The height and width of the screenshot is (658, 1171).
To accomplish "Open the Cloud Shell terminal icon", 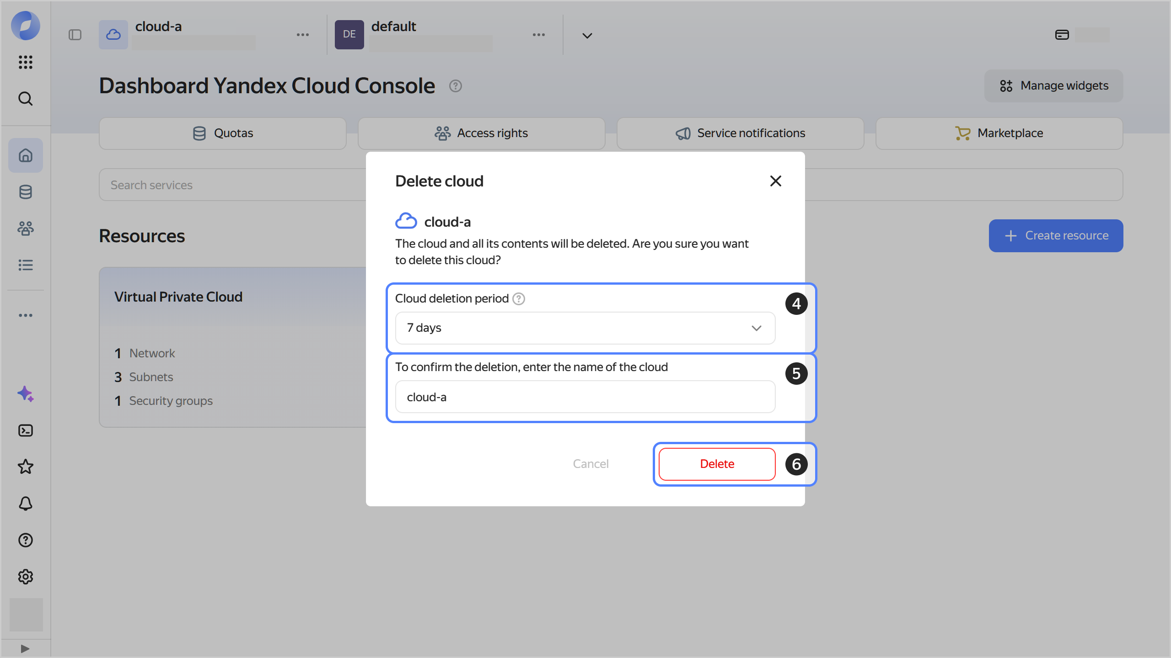I will (26, 430).
